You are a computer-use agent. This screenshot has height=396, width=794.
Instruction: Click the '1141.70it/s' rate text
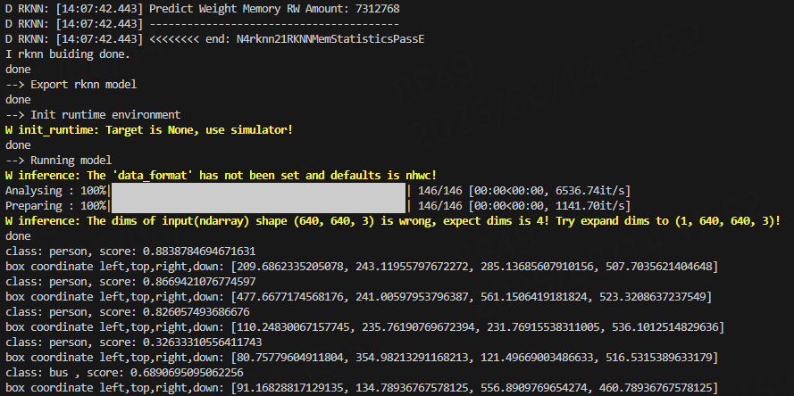(593, 206)
